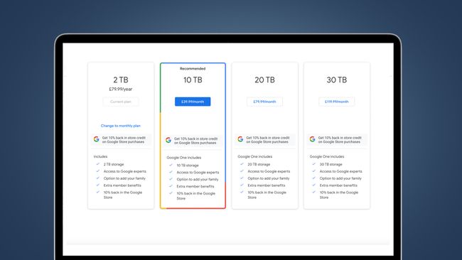Click Option to add your family text in 30 TB card
This screenshot has height=260, width=462.
tap(340, 178)
